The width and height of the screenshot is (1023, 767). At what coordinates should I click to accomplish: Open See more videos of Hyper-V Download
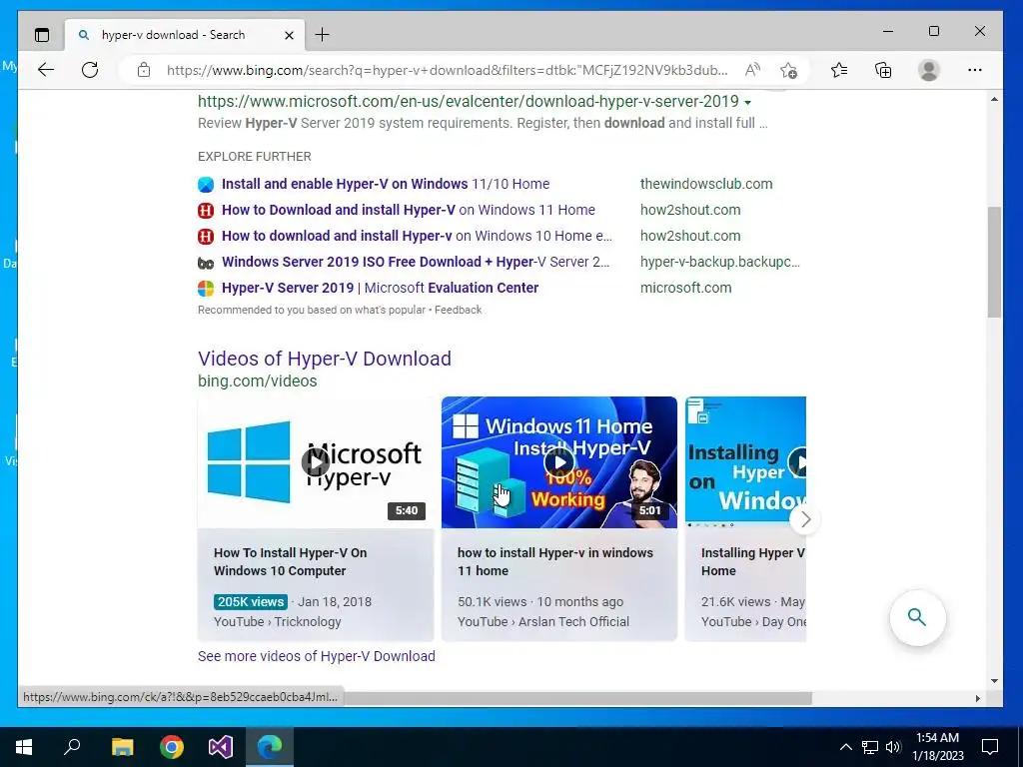tap(317, 656)
